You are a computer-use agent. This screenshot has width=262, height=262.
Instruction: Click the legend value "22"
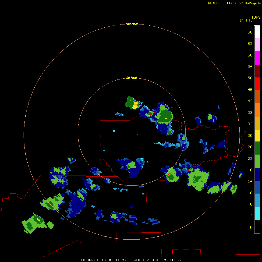[x=250, y=159]
